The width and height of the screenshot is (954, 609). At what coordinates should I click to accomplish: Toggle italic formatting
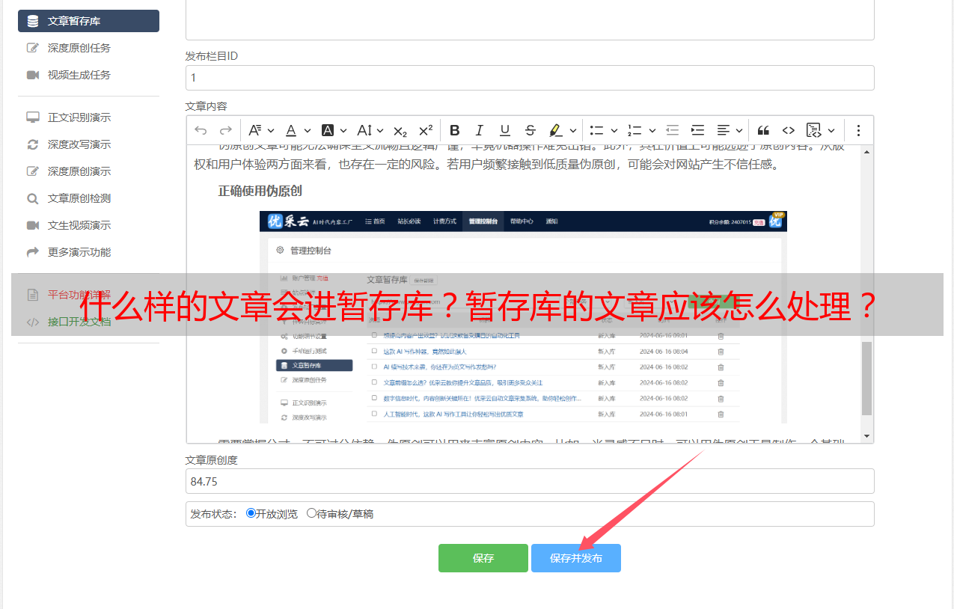pos(480,130)
